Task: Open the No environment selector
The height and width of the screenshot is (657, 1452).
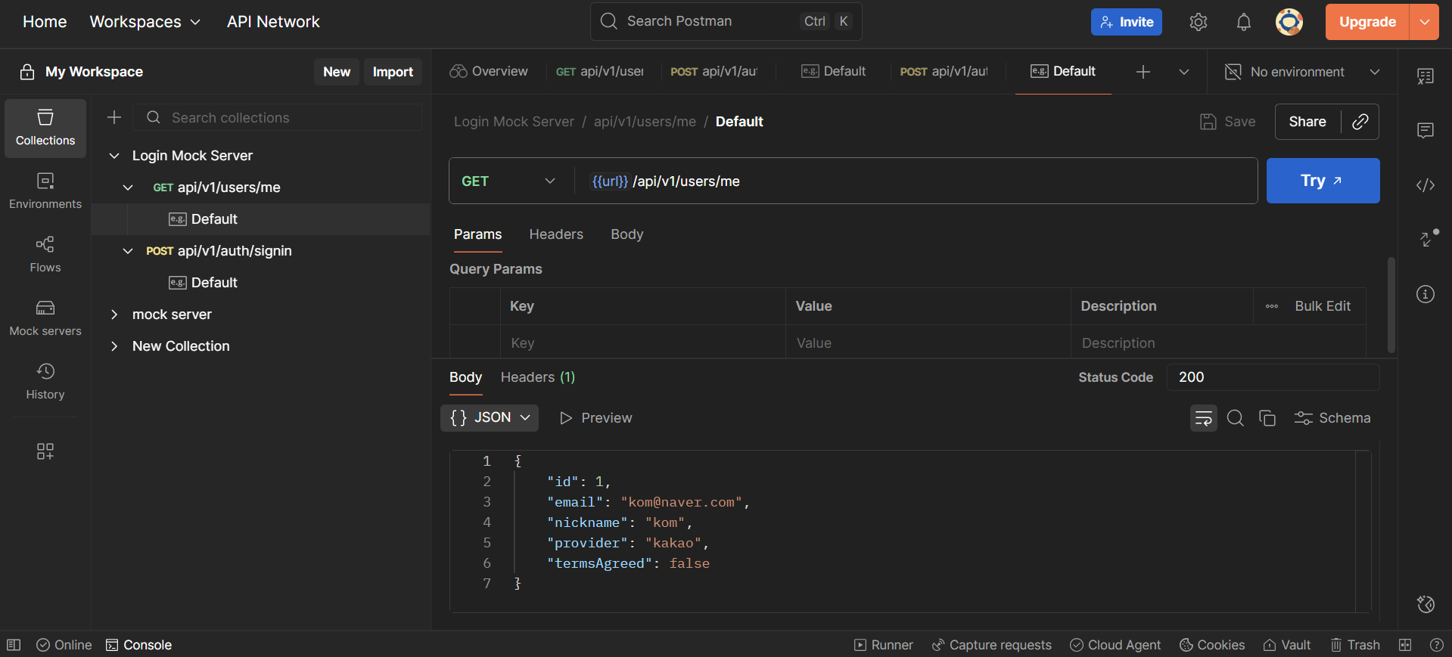Action: 1302,72
